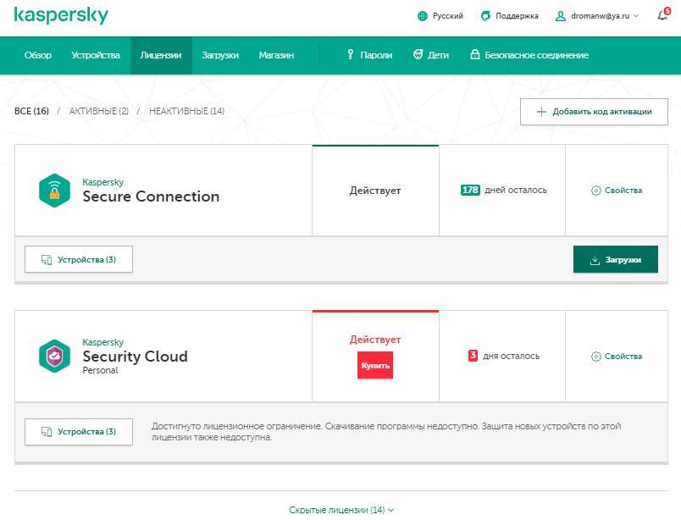
Task: Click the 178 days remaining badge
Action: pos(470,190)
